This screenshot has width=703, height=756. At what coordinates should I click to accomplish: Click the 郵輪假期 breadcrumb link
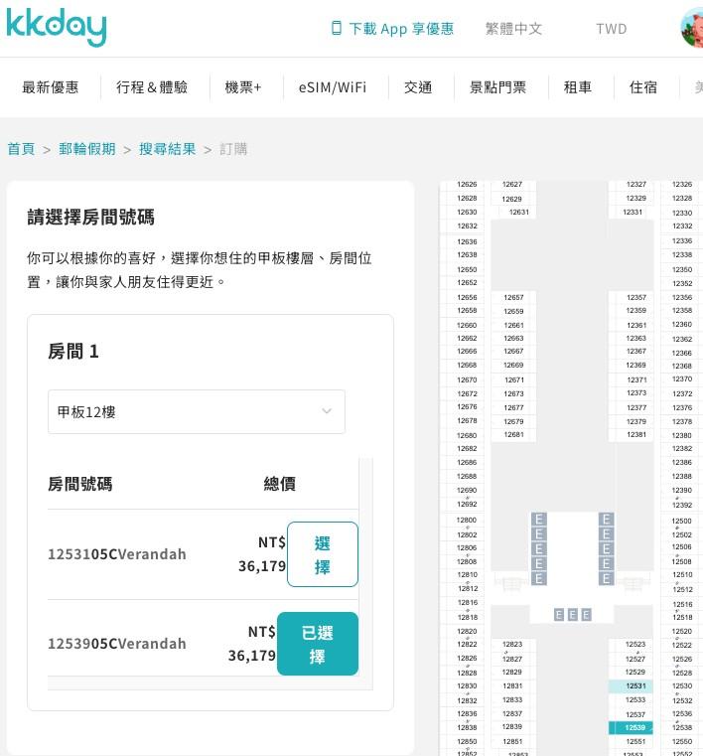[x=86, y=149]
